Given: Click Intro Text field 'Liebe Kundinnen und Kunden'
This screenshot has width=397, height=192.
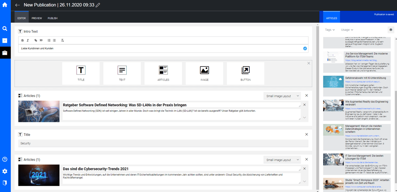Looking at the screenshot, I should pos(163,48).
